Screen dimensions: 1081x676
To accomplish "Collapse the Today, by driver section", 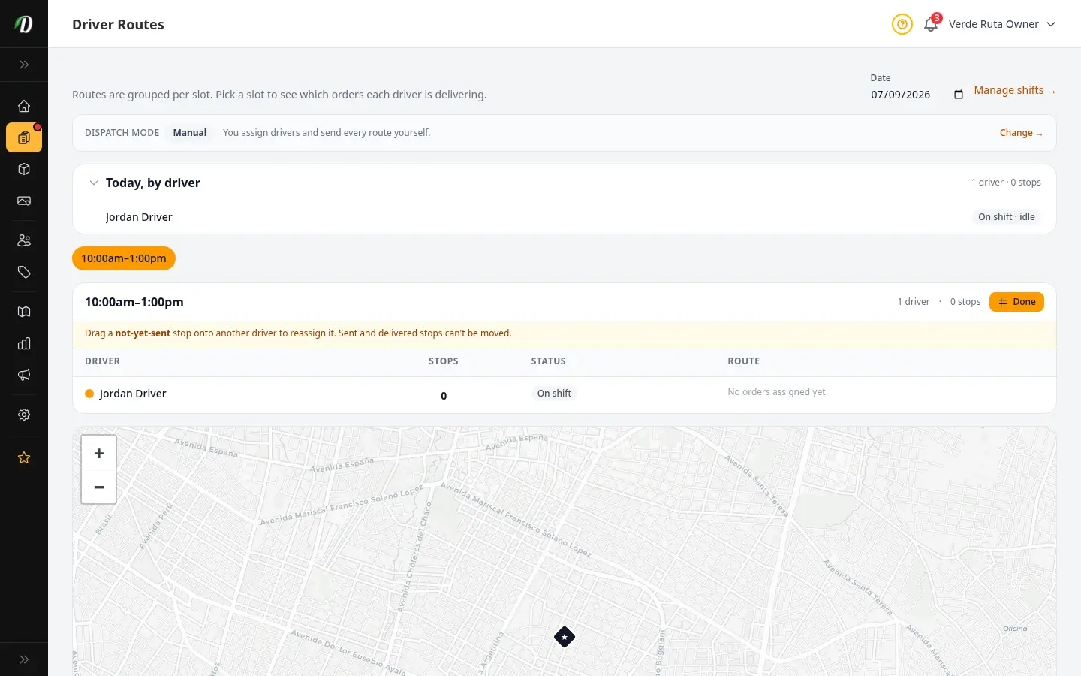I will pos(94,183).
